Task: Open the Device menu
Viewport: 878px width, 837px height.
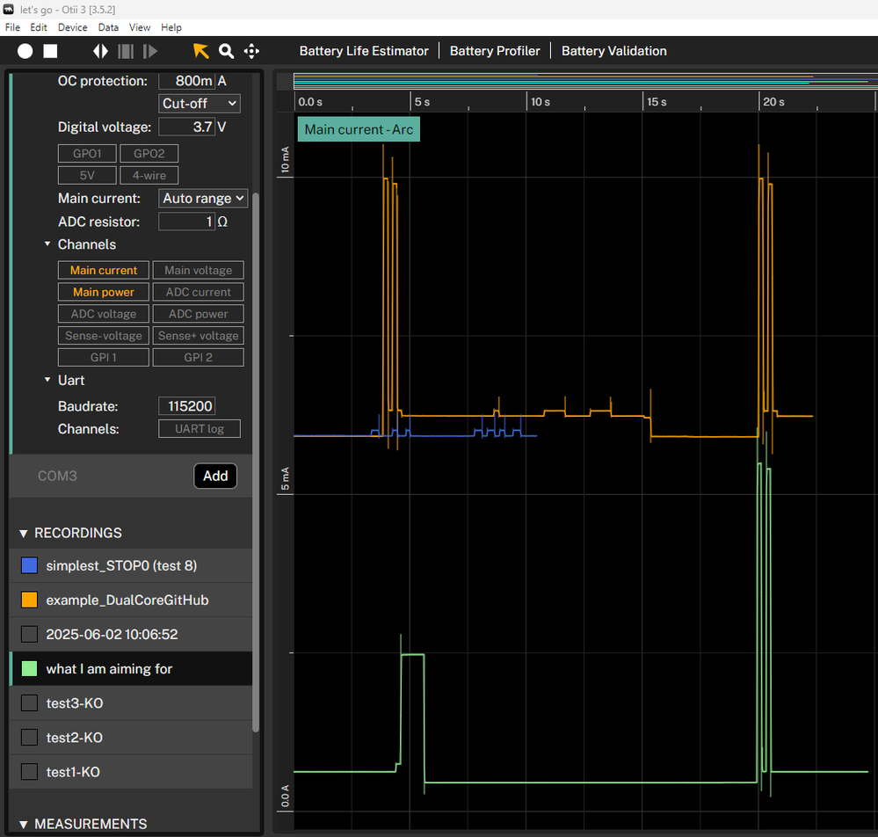Action: pyautogui.click(x=72, y=27)
